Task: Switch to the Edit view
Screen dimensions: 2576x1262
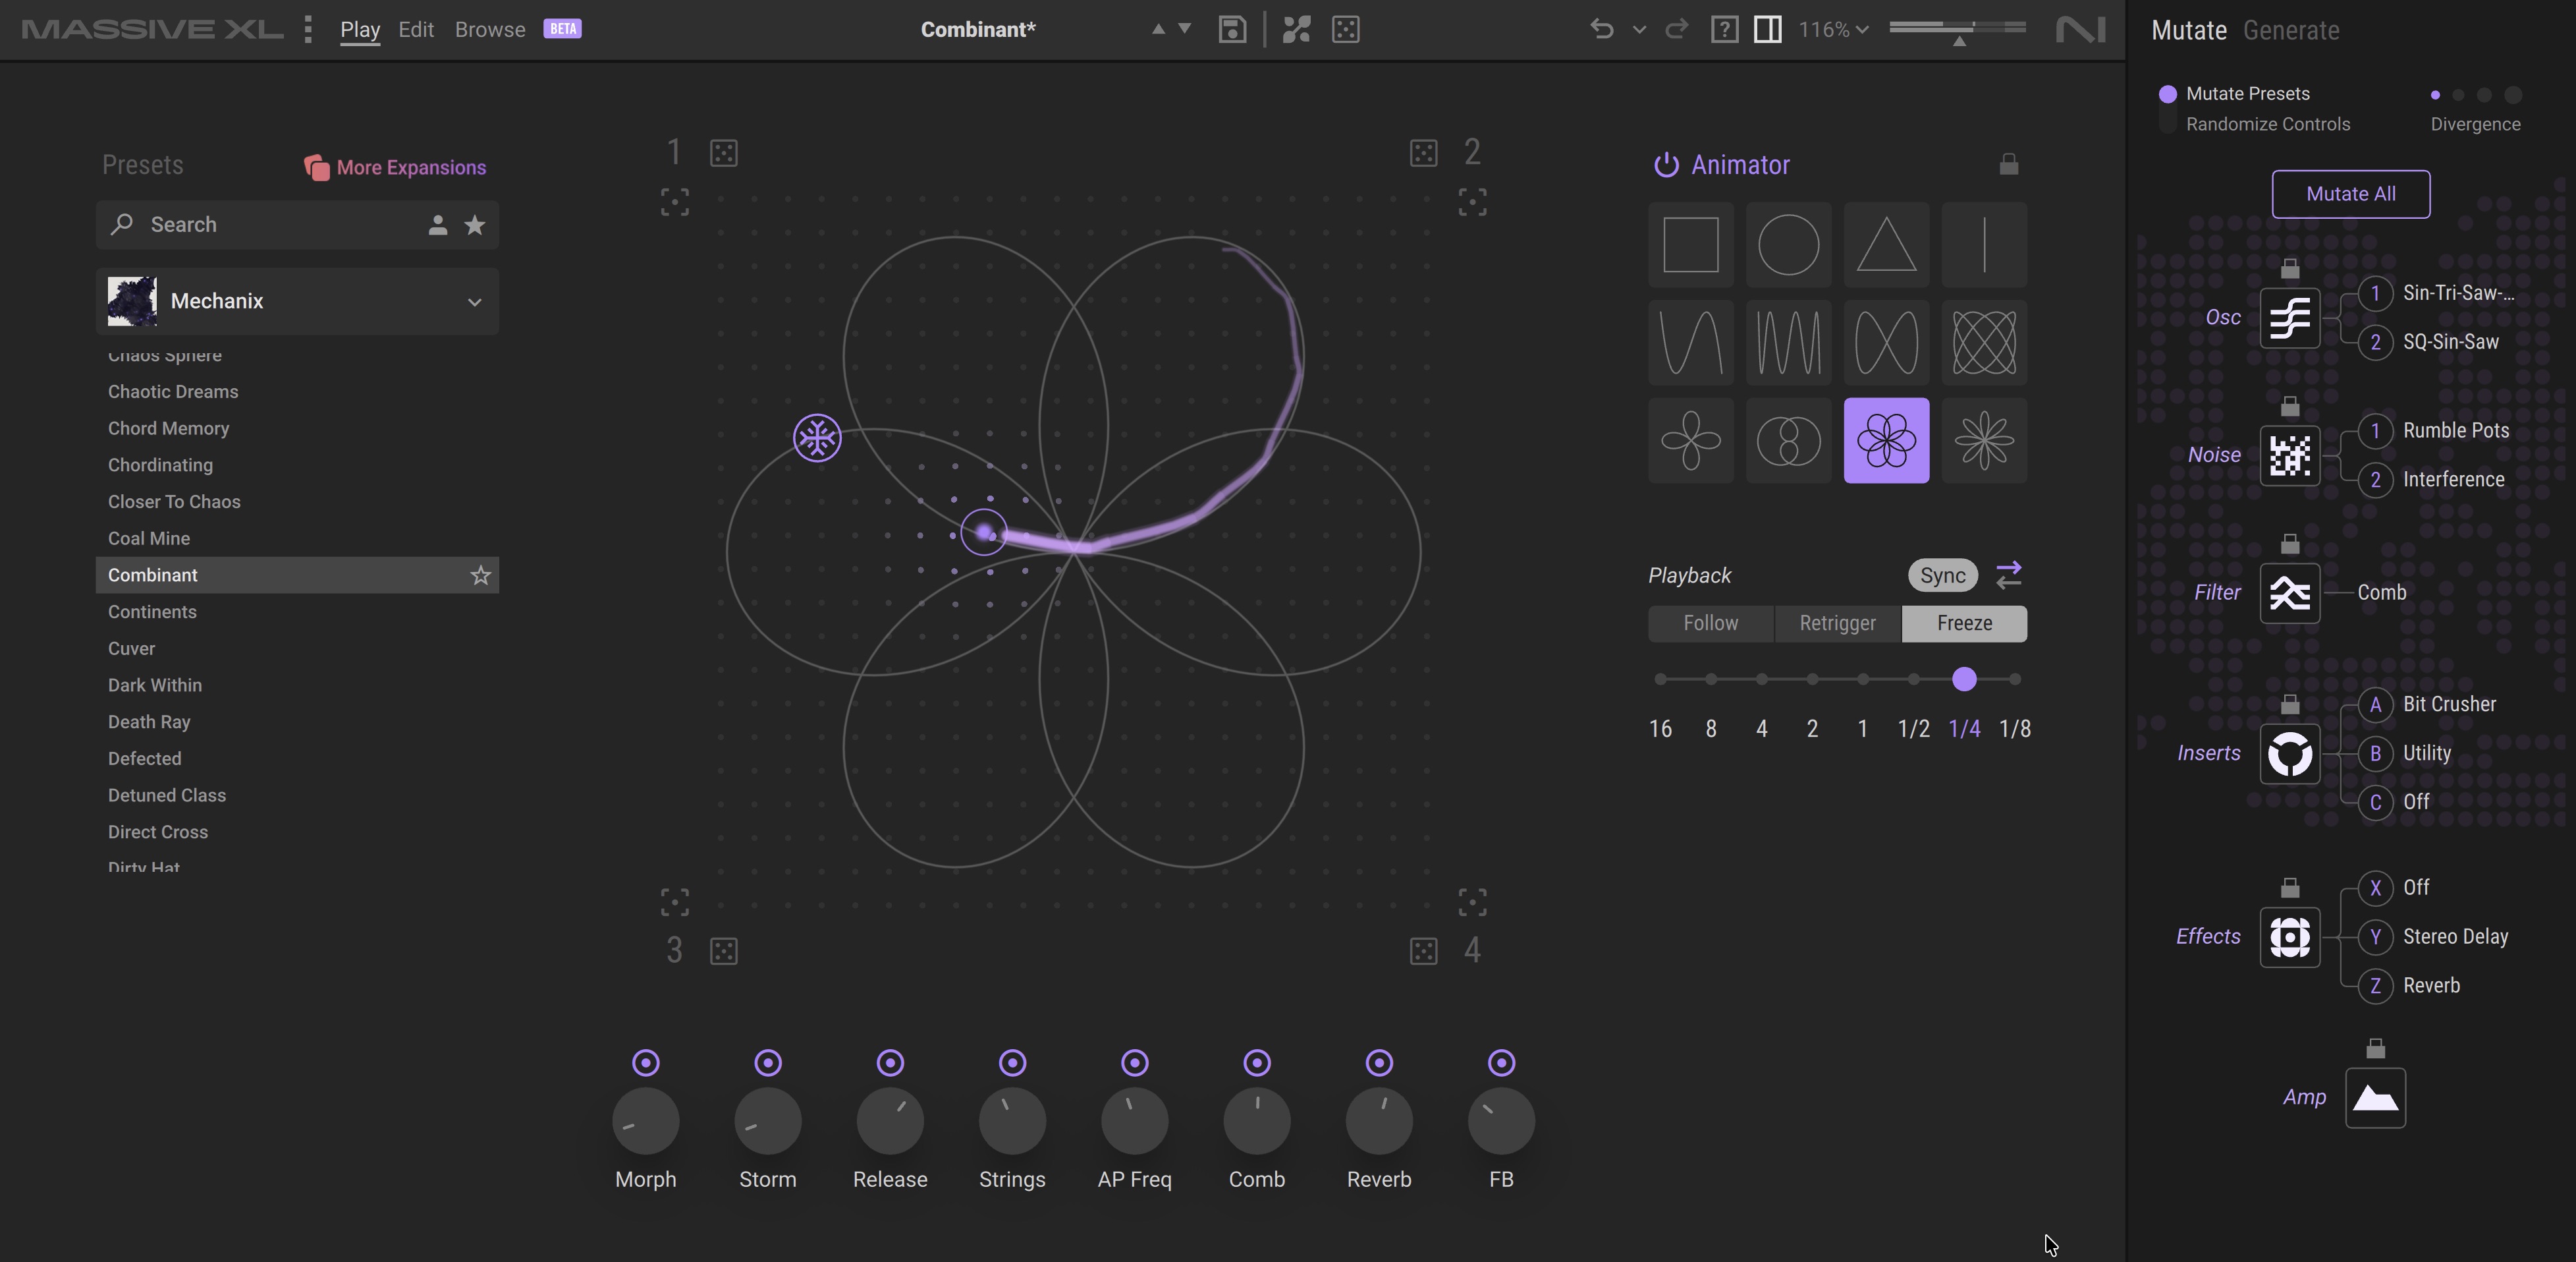Action: pyautogui.click(x=416, y=29)
